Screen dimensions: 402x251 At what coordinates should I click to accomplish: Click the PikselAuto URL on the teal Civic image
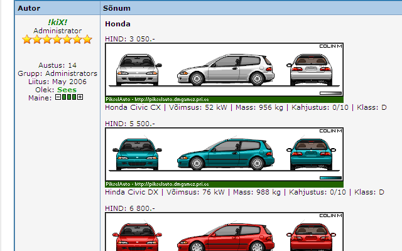[171, 184]
